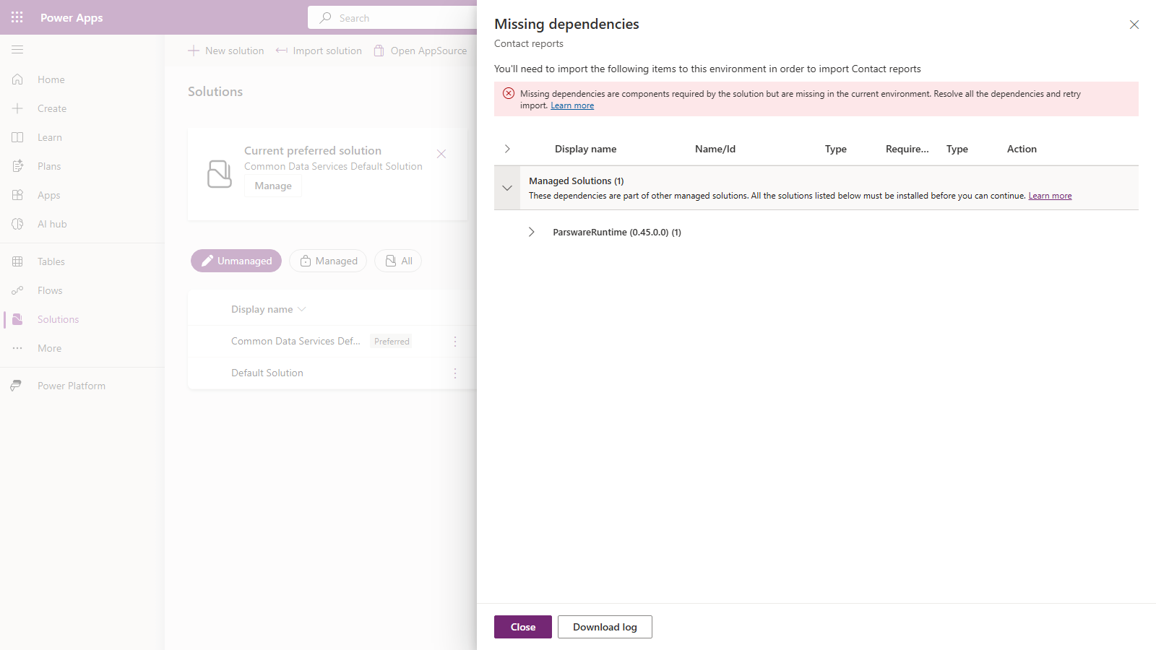Click the Name/Id column header
The width and height of the screenshot is (1156, 650).
click(x=715, y=149)
